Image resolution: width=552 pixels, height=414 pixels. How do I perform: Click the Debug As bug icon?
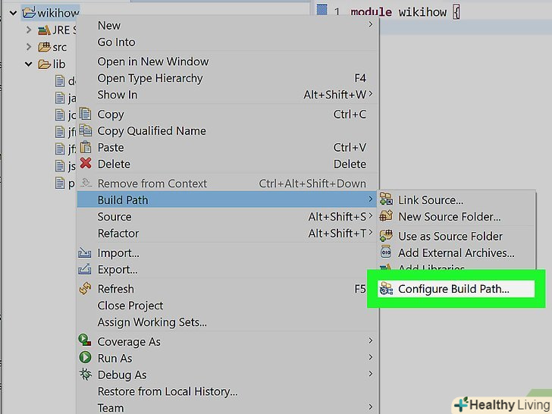coord(85,375)
